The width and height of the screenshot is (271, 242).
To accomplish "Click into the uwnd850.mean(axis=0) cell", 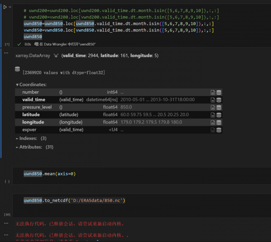I will [121, 174].
